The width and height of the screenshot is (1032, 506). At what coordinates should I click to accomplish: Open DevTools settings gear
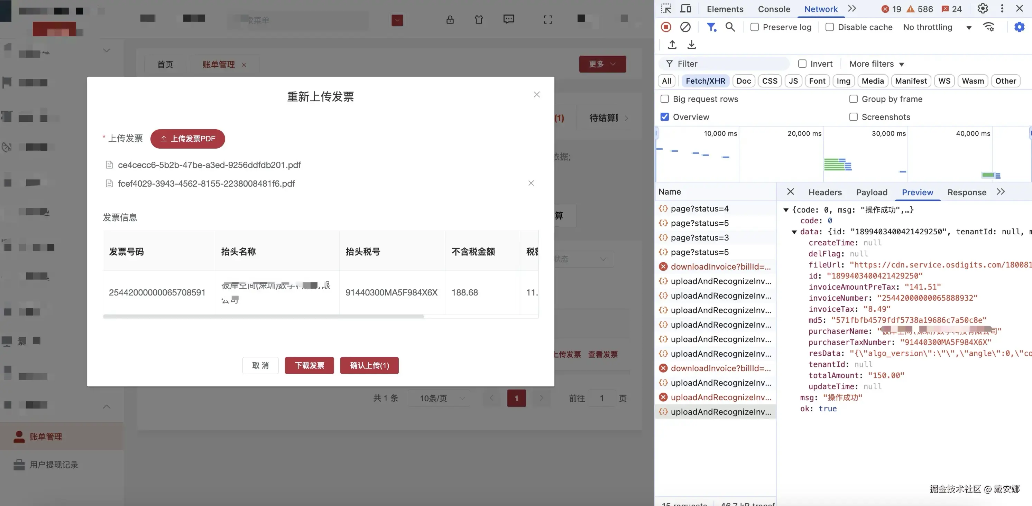pyautogui.click(x=982, y=8)
